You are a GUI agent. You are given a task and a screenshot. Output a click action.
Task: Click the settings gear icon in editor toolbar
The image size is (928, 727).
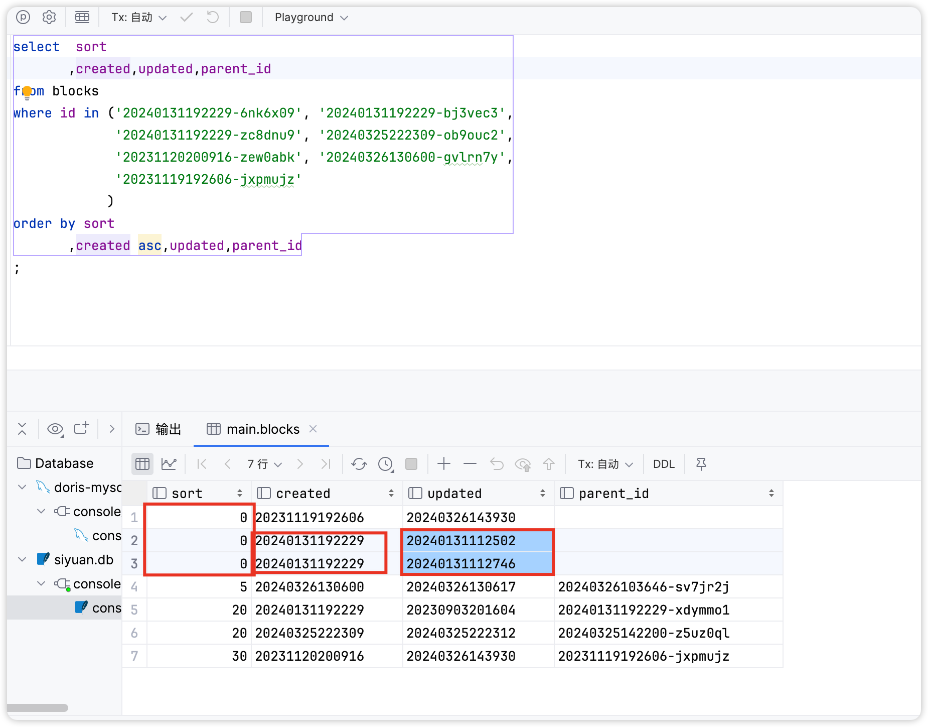click(x=49, y=18)
